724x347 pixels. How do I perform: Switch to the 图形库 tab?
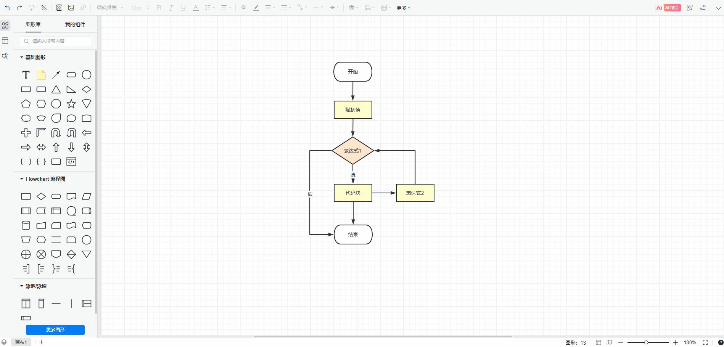coord(33,24)
